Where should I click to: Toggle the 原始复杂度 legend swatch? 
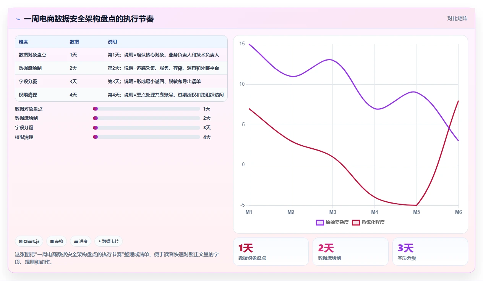(x=320, y=222)
